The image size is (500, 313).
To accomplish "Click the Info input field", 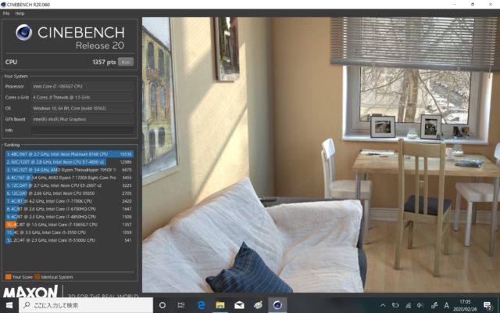I will (82, 130).
